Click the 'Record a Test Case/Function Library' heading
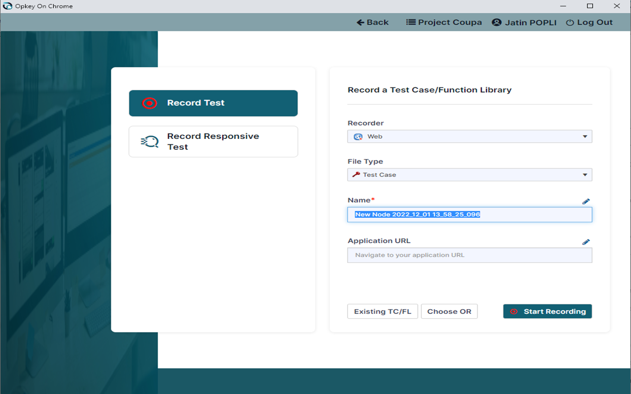 pos(429,90)
